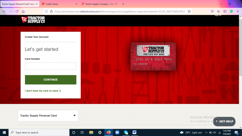
Task: Open the weather widget showing 29°C Light rain
Action: [x=191, y=133]
